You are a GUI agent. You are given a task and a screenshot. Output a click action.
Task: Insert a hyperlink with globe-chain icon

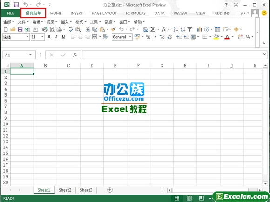pyautogui.click(x=146, y=29)
